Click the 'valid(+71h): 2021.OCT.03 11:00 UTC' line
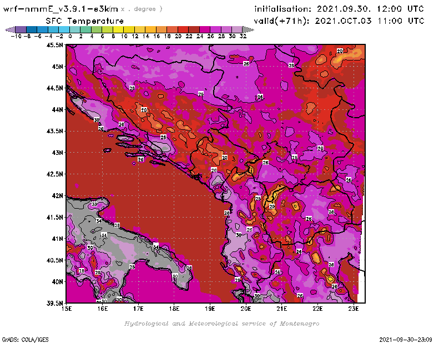Image resolution: width=444 pixels, height=343 pixels. (339, 21)
